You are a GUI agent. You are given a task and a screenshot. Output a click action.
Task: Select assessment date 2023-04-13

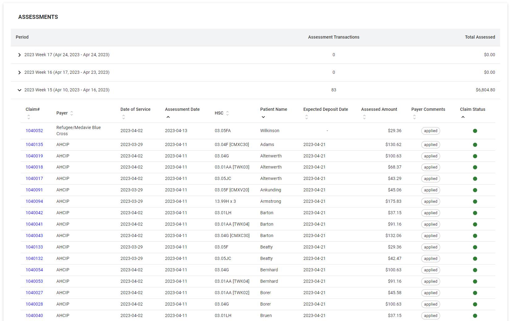tap(176, 131)
